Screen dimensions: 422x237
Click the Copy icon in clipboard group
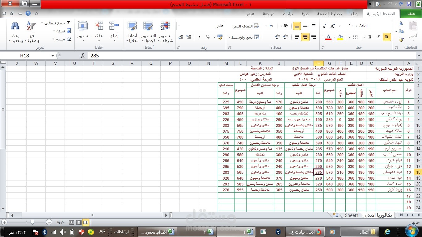click(x=401, y=31)
